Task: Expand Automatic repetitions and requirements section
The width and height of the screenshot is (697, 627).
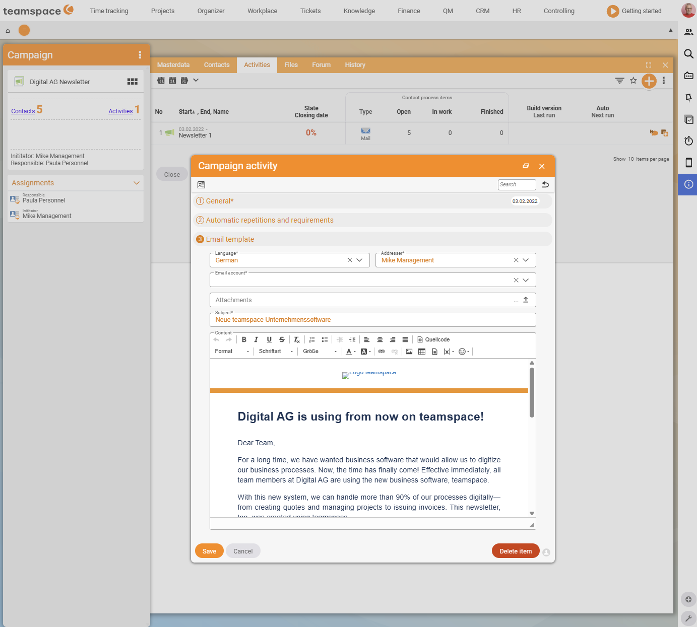Action: pos(372,220)
